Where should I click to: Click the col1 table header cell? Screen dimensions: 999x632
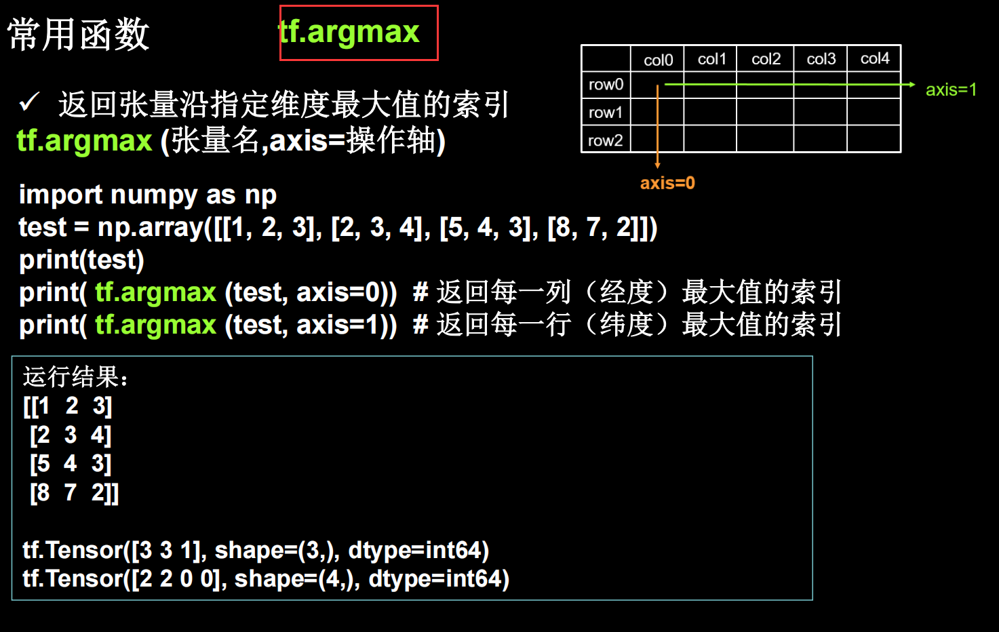(x=711, y=59)
